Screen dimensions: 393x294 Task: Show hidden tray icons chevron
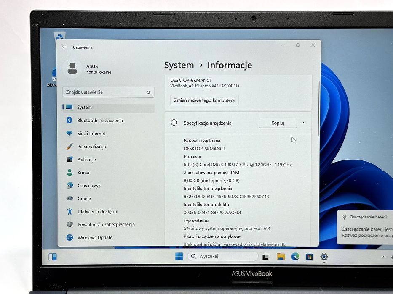pos(383,257)
